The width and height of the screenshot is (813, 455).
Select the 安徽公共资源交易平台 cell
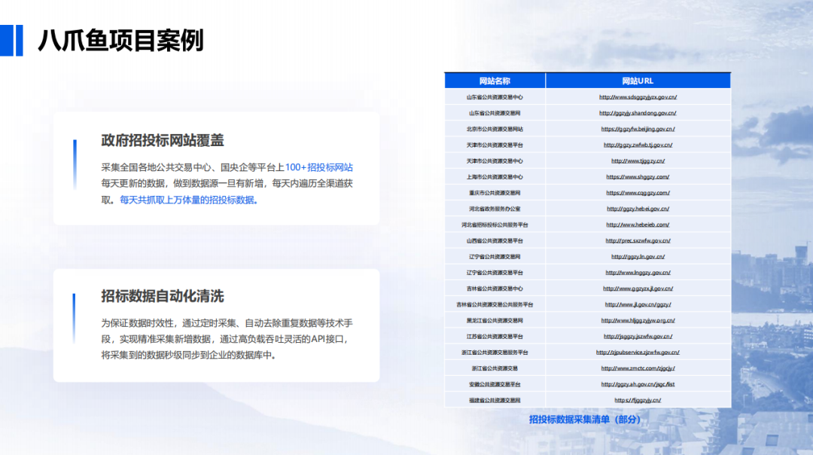click(495, 384)
